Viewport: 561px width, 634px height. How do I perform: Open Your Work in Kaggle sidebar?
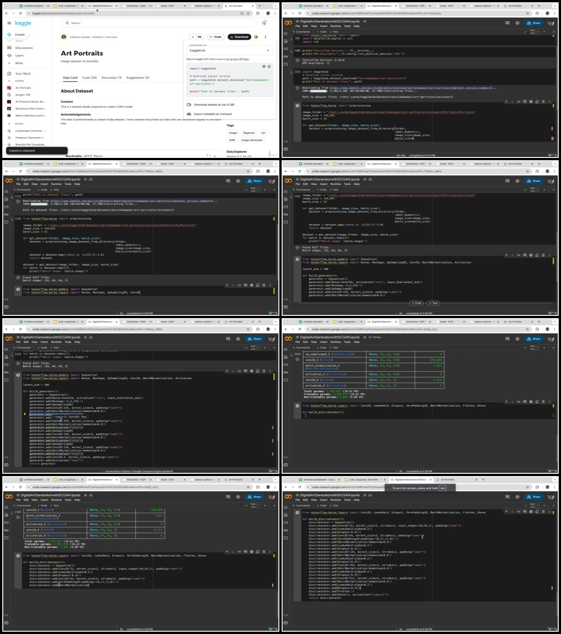point(23,73)
